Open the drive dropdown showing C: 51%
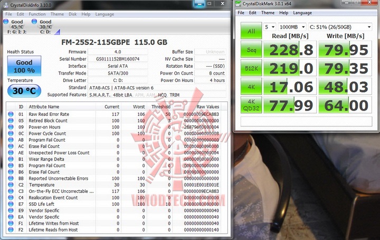 pos(340,27)
